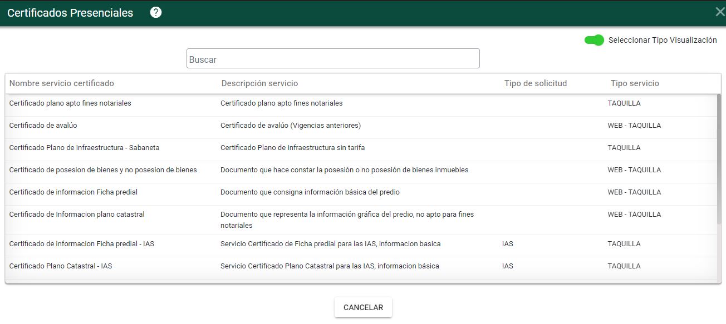Click IAS in the Ficha predial - IAS row

tap(508, 244)
